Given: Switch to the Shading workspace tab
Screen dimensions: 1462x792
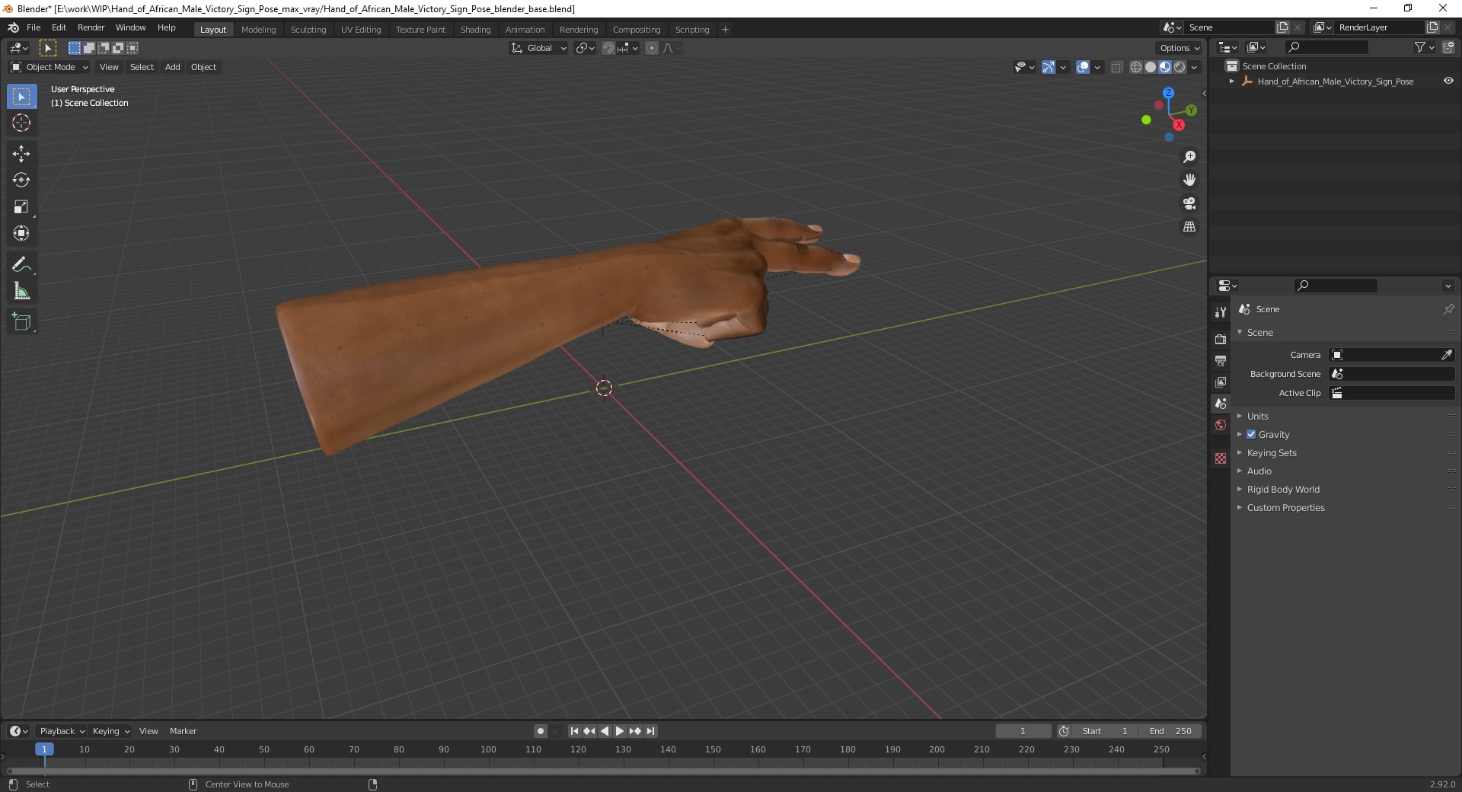Looking at the screenshot, I should [x=475, y=30].
